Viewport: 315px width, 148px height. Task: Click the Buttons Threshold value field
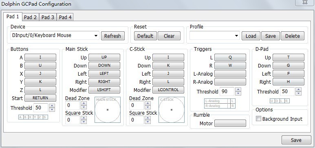41,108
